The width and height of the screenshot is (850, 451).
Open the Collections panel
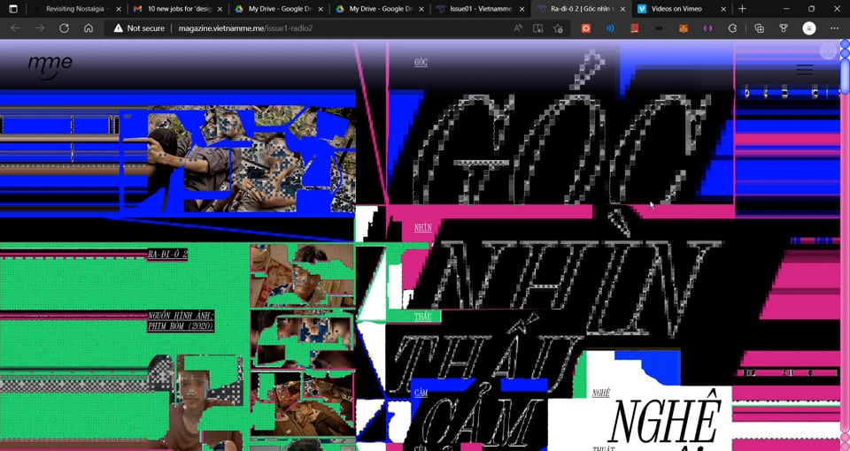click(759, 28)
